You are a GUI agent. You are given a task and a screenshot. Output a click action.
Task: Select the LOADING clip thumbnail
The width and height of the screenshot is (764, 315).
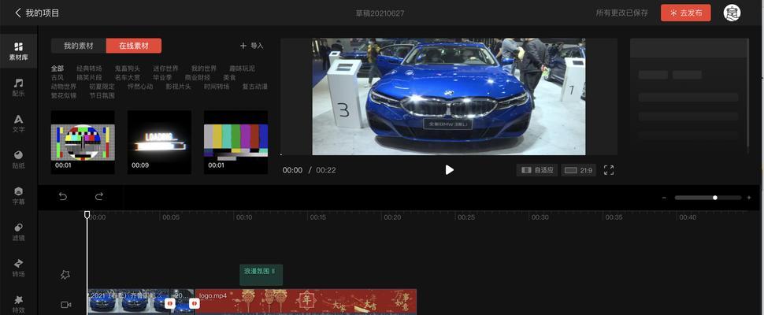pyautogui.click(x=159, y=143)
